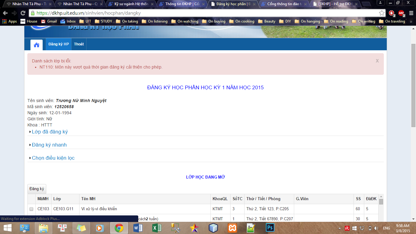Open the Gmail bookmark
This screenshot has height=234, width=416.
point(49,21)
